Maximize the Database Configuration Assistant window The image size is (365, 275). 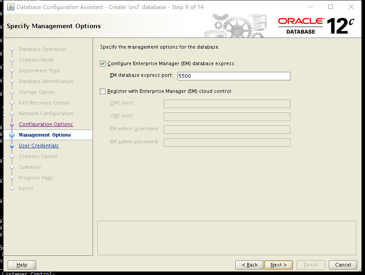(331, 7)
